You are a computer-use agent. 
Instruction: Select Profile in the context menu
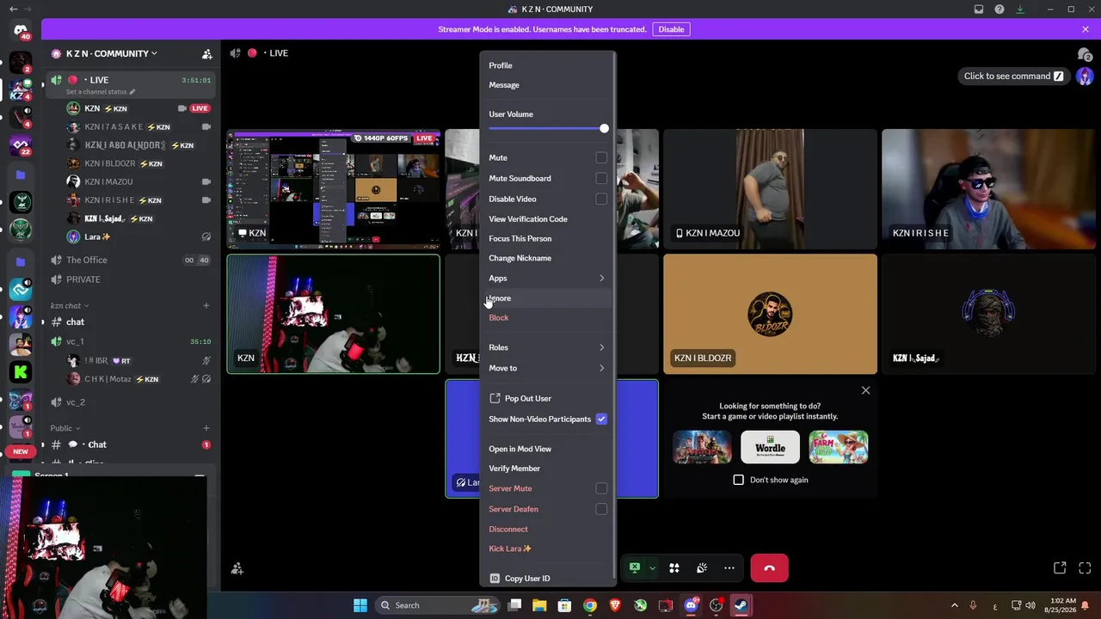[547, 65]
